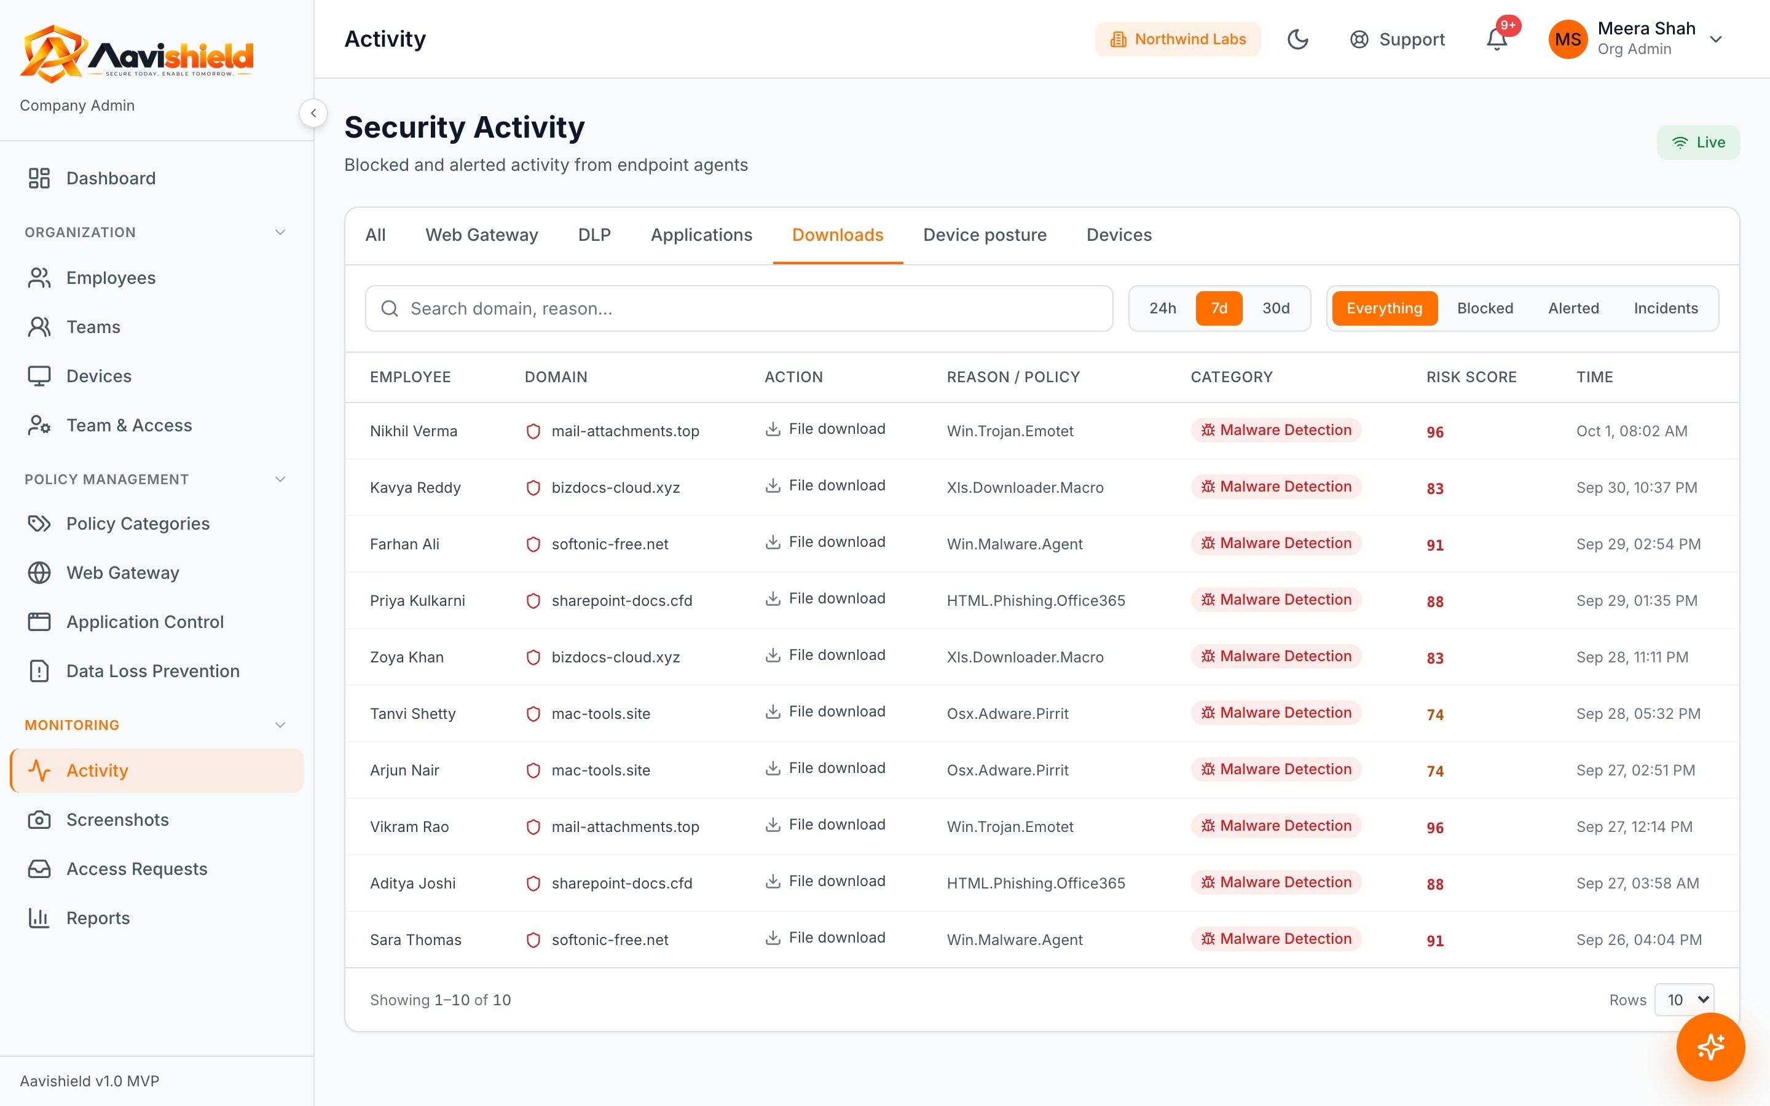Switch to the DLP tab
Viewport: 1770px width, 1106px height.
pos(594,235)
